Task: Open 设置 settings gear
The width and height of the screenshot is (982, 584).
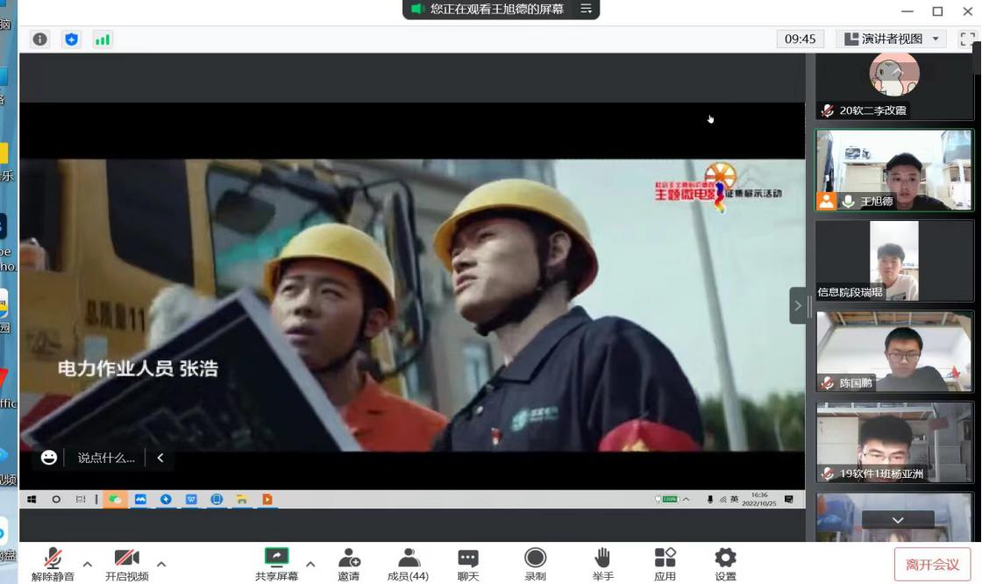Action: (x=725, y=563)
